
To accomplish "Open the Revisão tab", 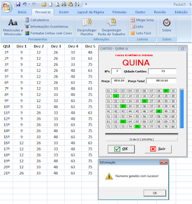I will 160,12.
